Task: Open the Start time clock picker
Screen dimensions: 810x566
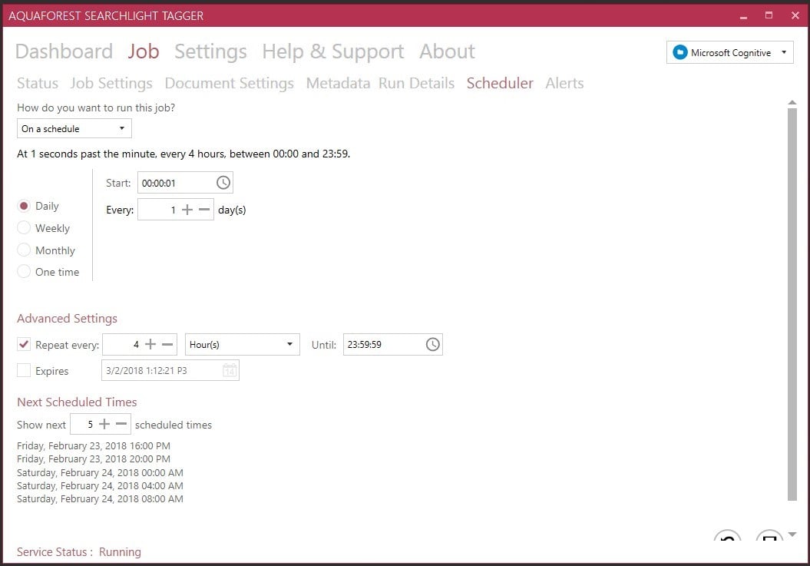Action: click(223, 183)
